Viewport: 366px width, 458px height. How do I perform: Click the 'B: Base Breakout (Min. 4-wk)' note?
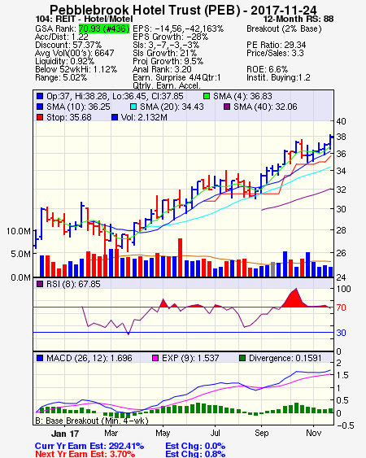92,421
